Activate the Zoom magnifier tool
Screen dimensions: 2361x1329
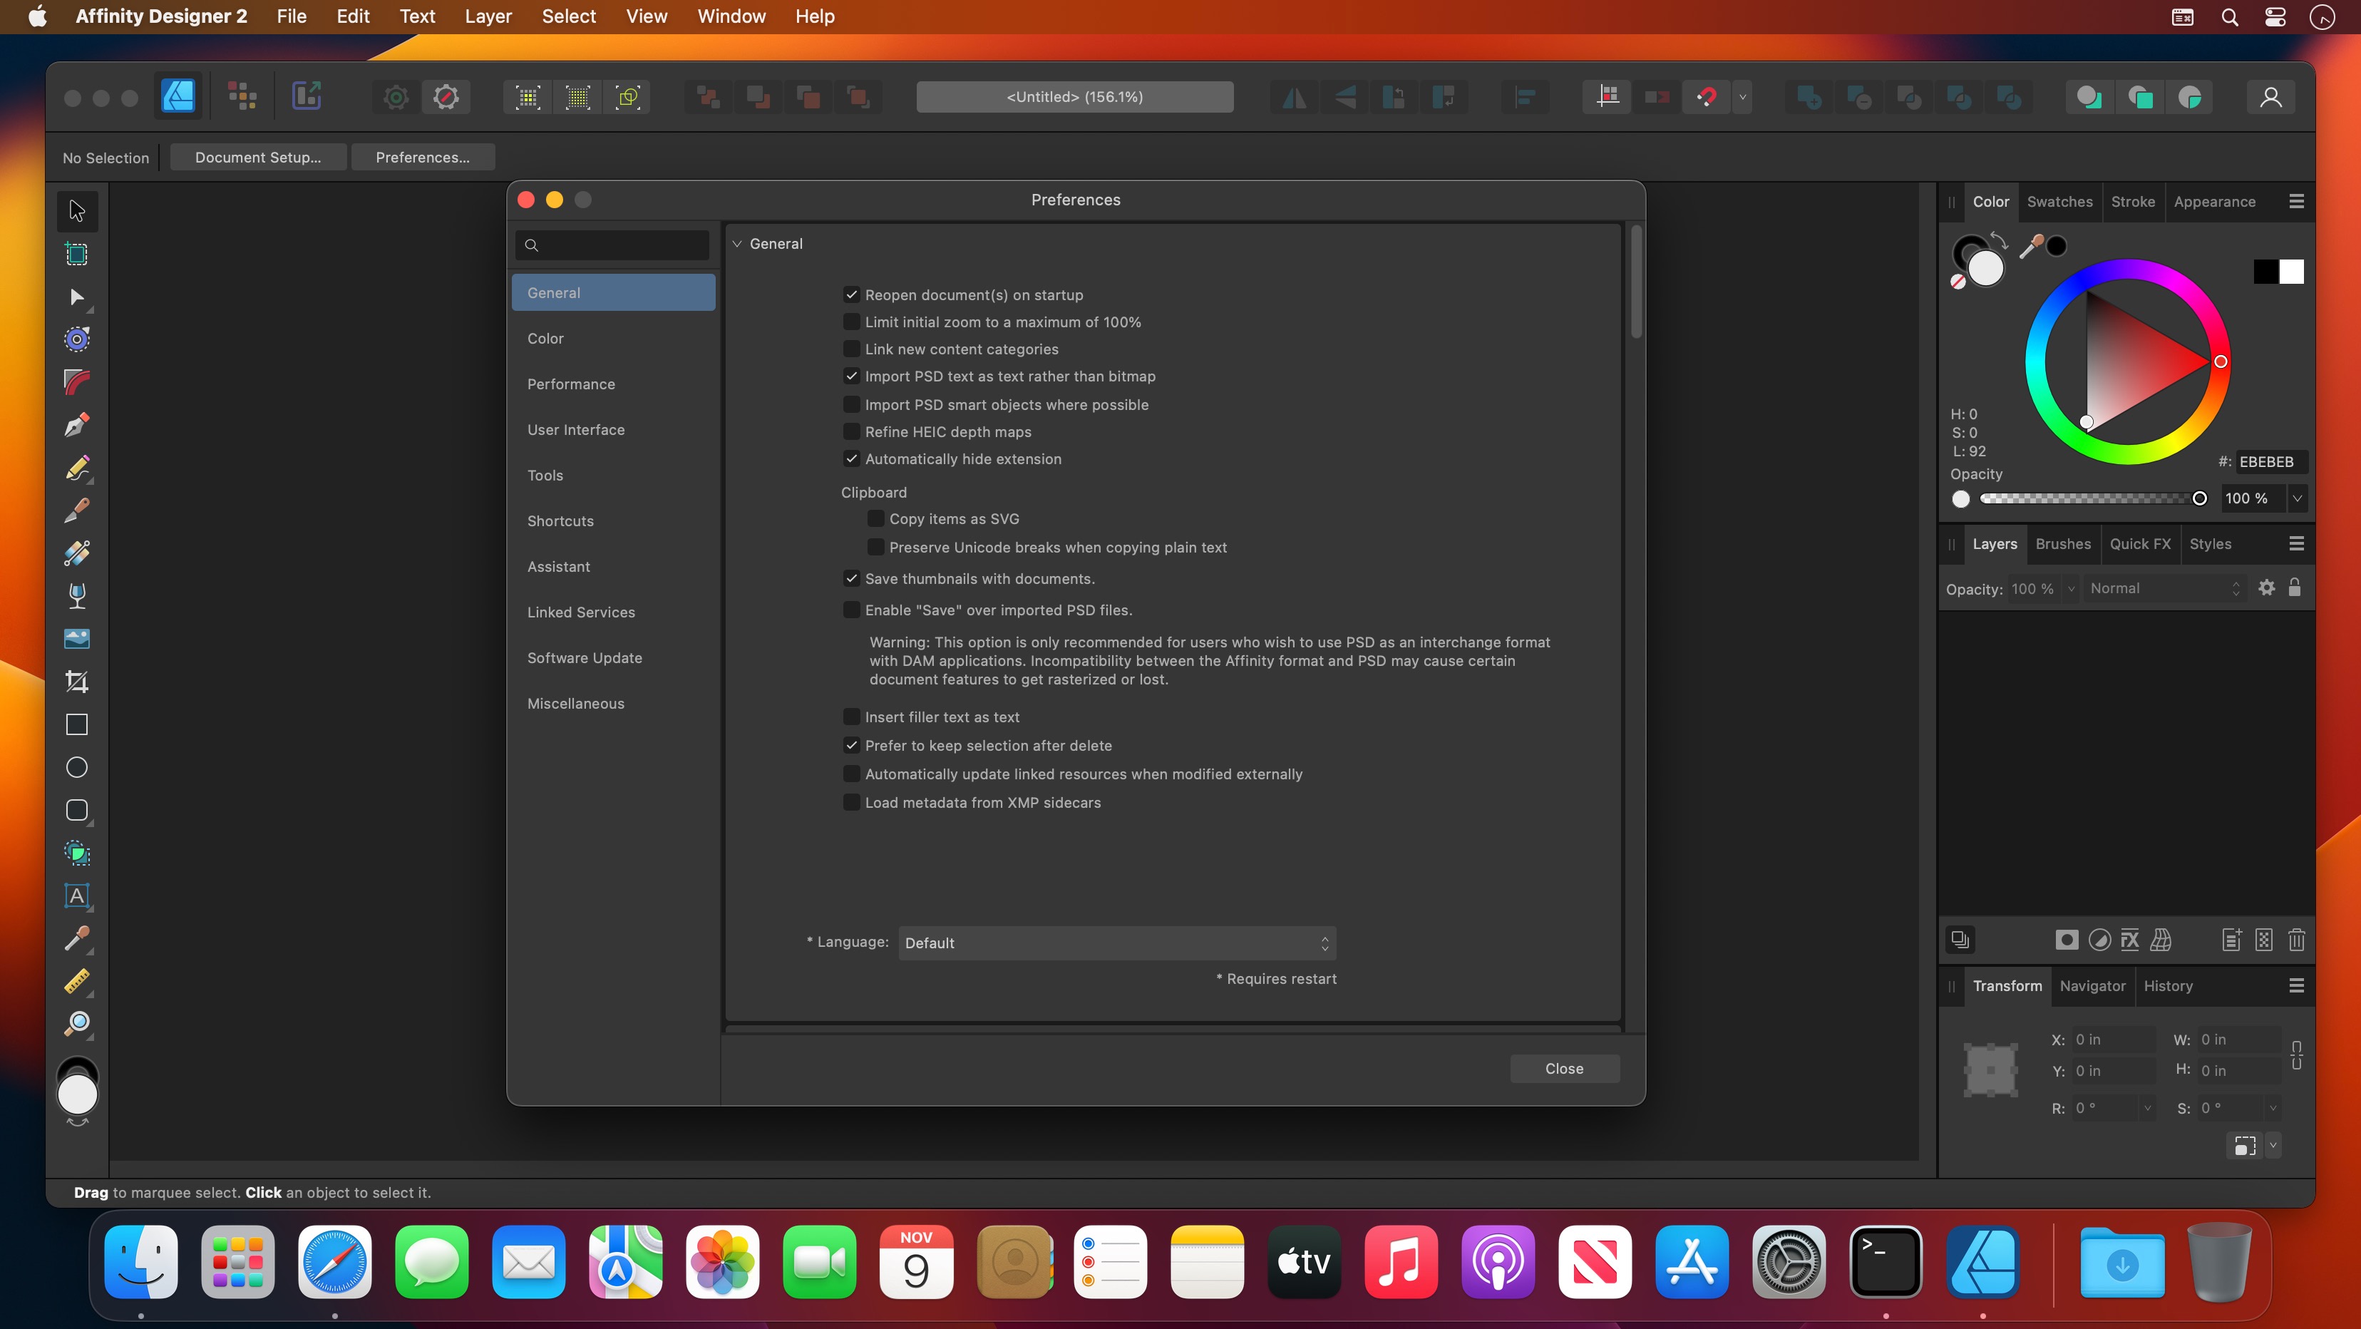pyautogui.click(x=77, y=1024)
